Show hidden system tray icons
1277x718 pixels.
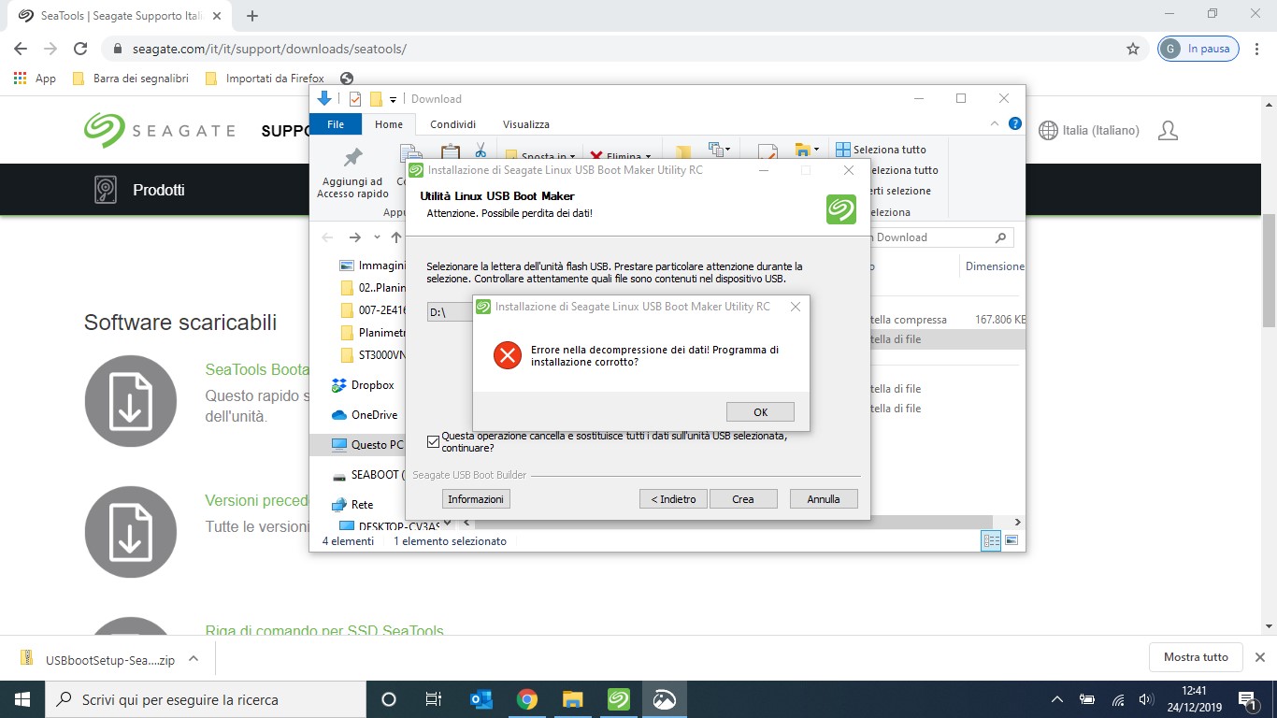tap(1057, 699)
